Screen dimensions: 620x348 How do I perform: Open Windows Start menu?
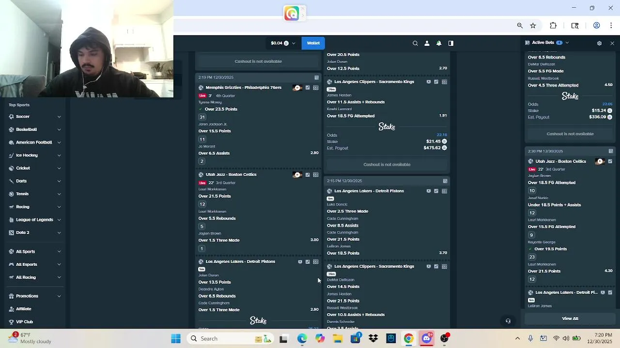point(176,339)
